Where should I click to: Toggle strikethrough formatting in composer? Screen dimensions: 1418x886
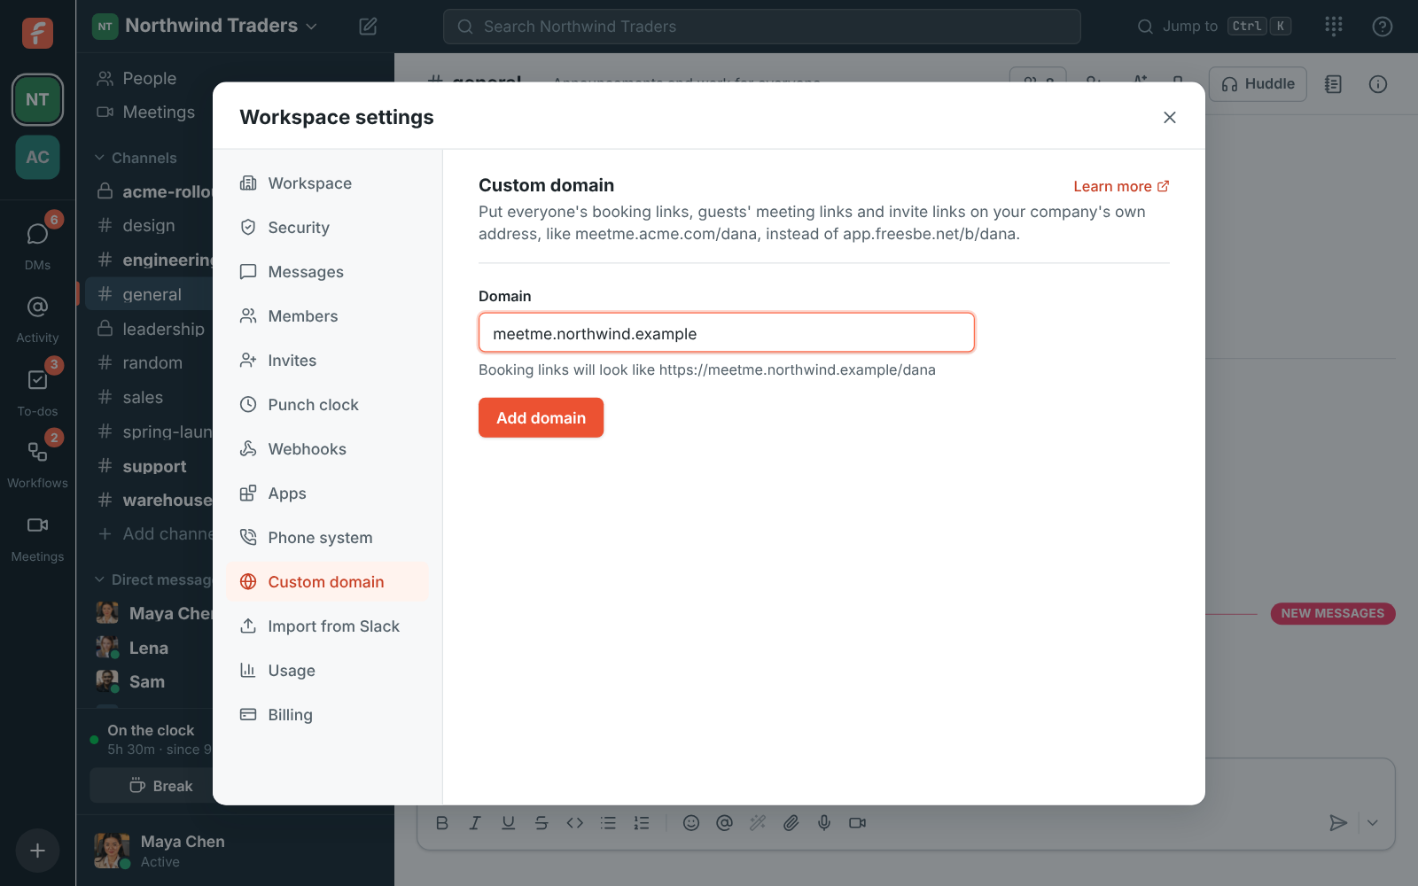pyautogui.click(x=541, y=823)
